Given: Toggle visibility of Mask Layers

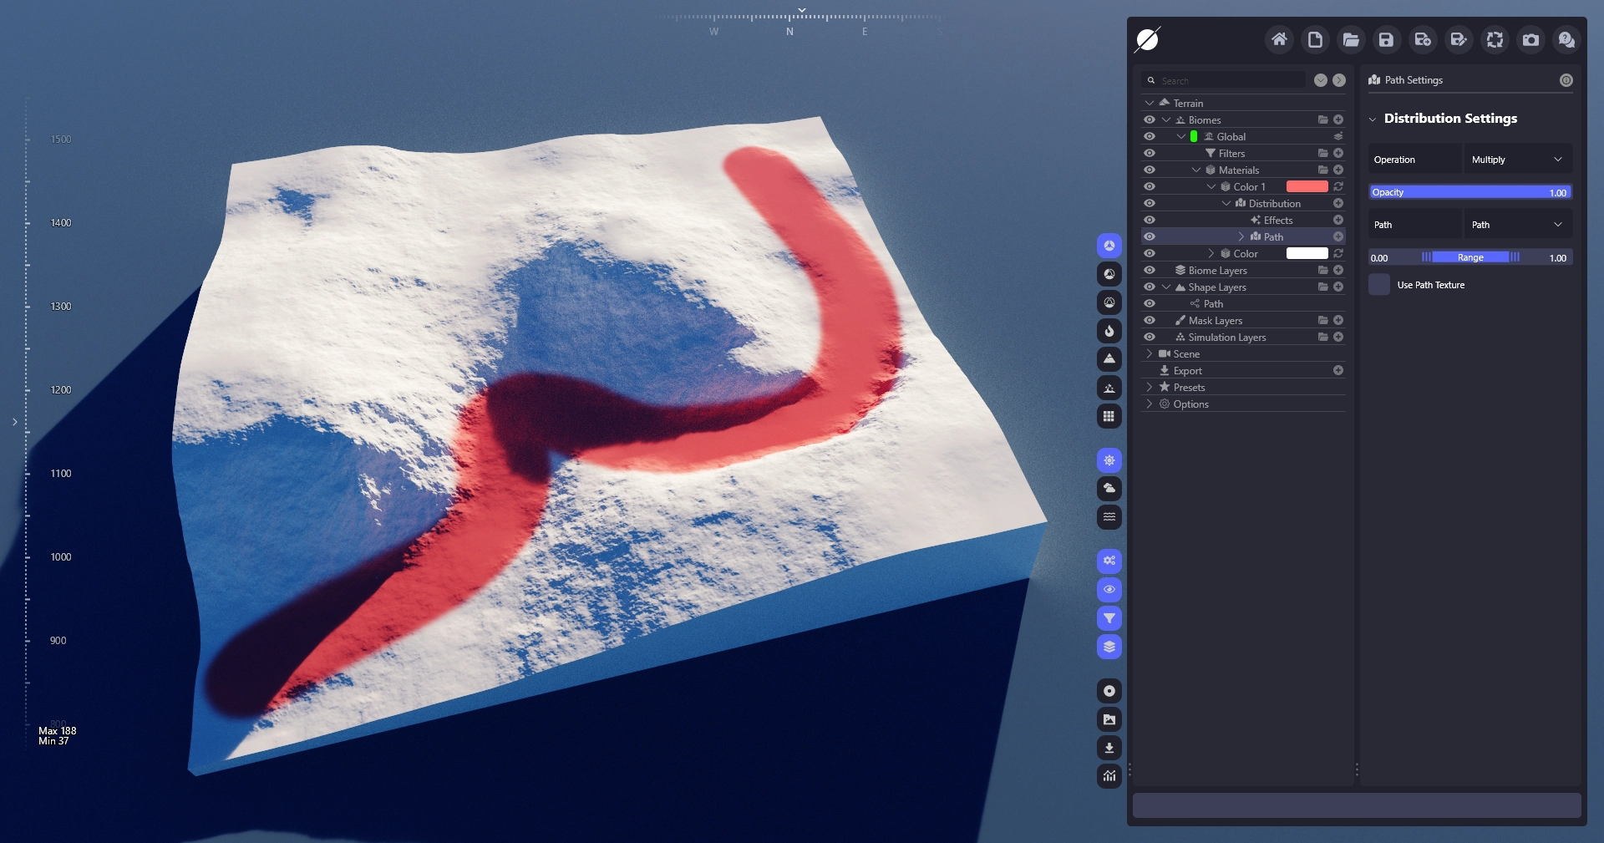Looking at the screenshot, I should [x=1150, y=320].
